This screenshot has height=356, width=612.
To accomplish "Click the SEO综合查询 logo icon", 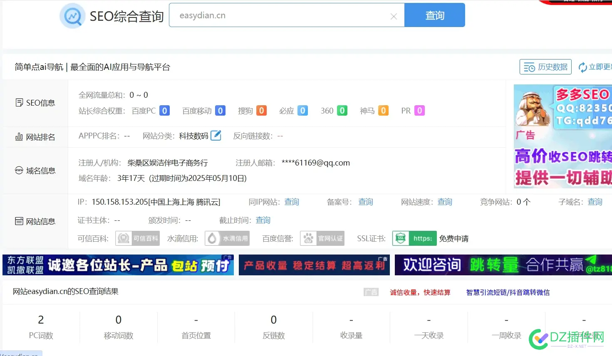I will pos(72,16).
